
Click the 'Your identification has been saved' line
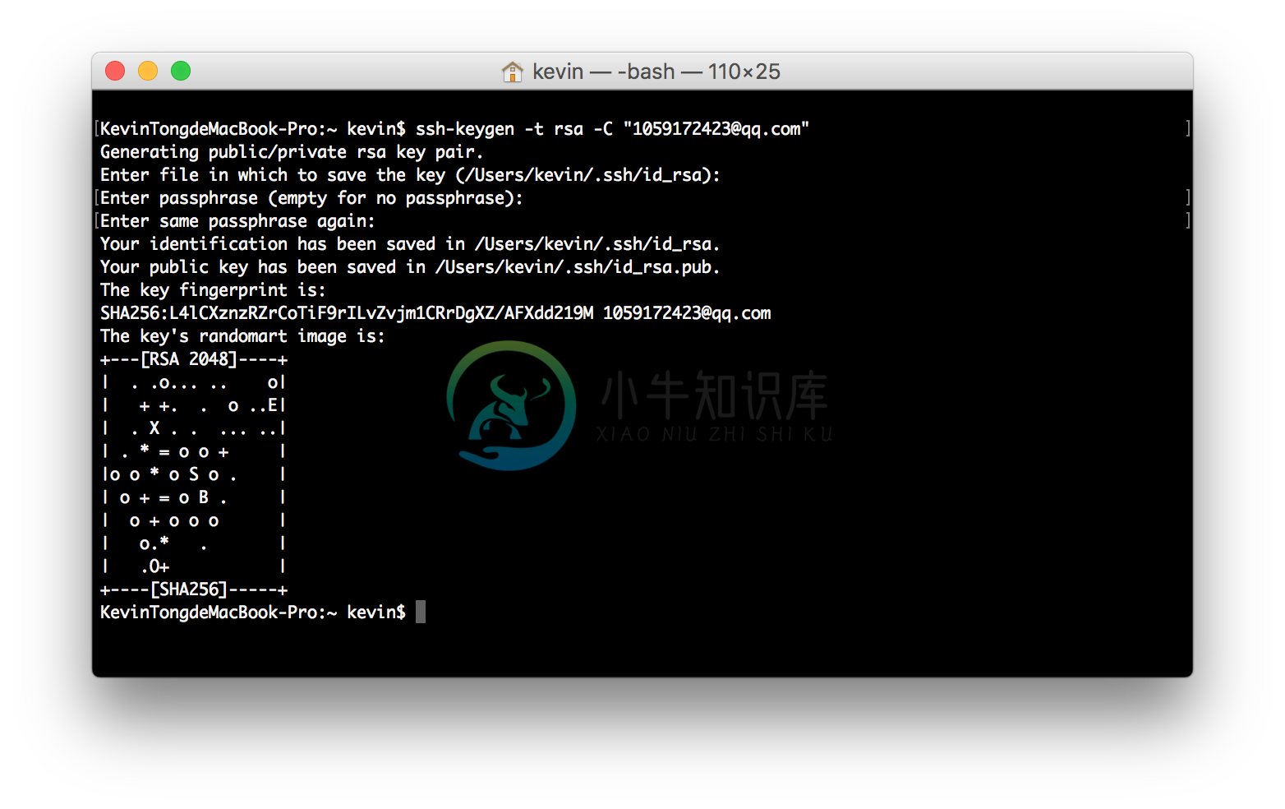(410, 244)
